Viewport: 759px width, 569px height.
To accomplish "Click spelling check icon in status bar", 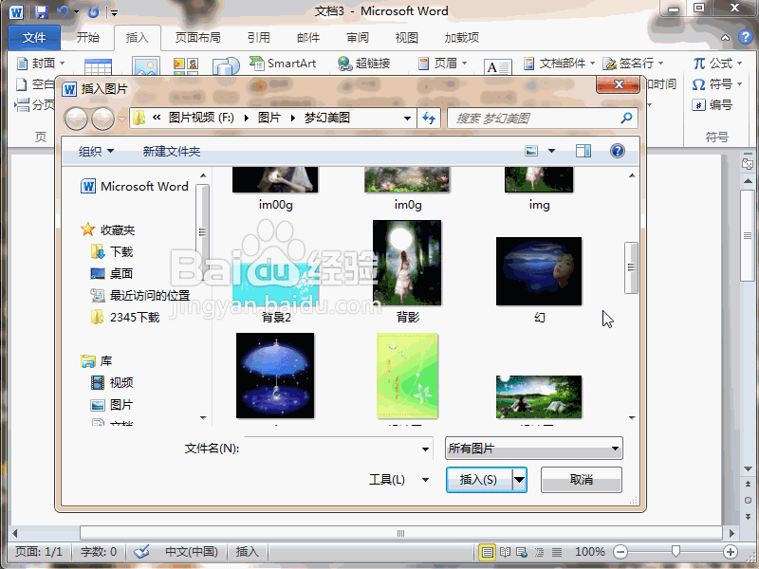I will tap(141, 552).
